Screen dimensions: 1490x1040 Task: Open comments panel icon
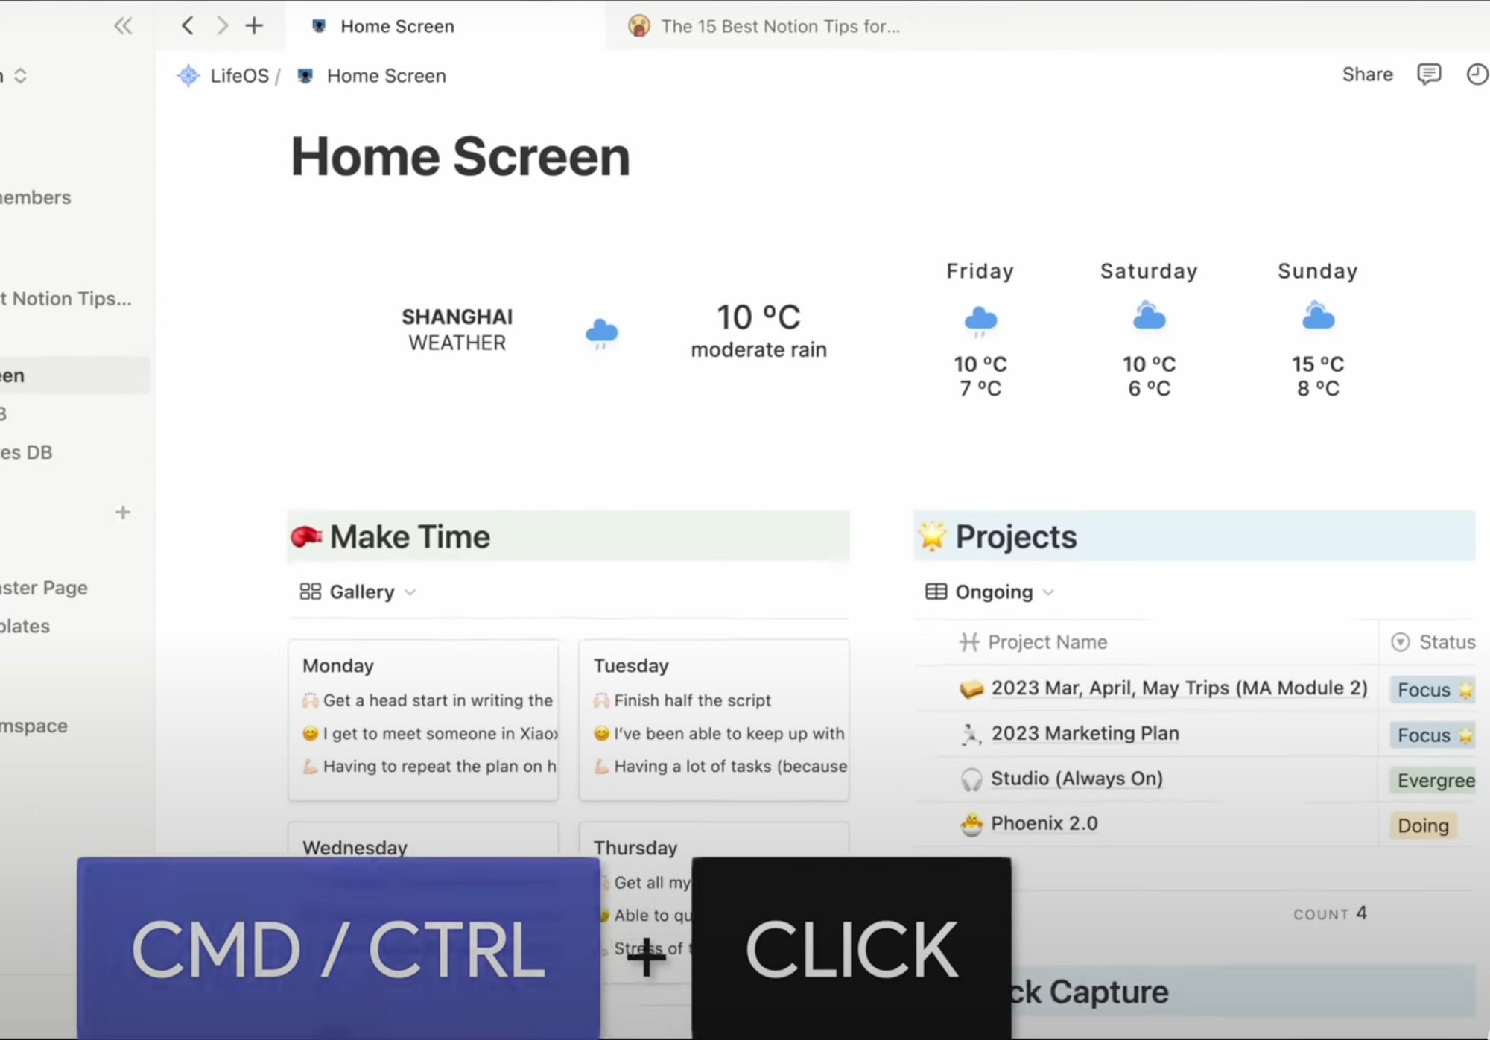click(1428, 74)
